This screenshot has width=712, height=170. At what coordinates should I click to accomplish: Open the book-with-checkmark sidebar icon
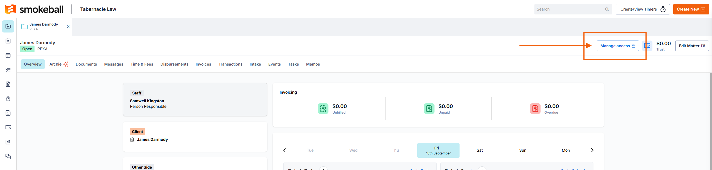[x=8, y=127]
